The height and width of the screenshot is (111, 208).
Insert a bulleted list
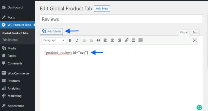tap(84, 40)
